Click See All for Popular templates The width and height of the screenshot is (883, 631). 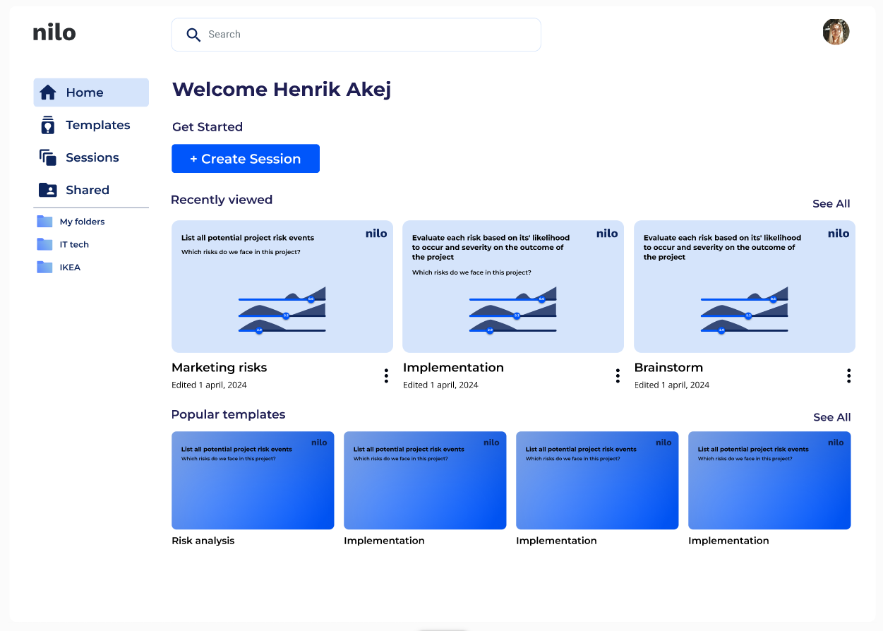pos(831,417)
